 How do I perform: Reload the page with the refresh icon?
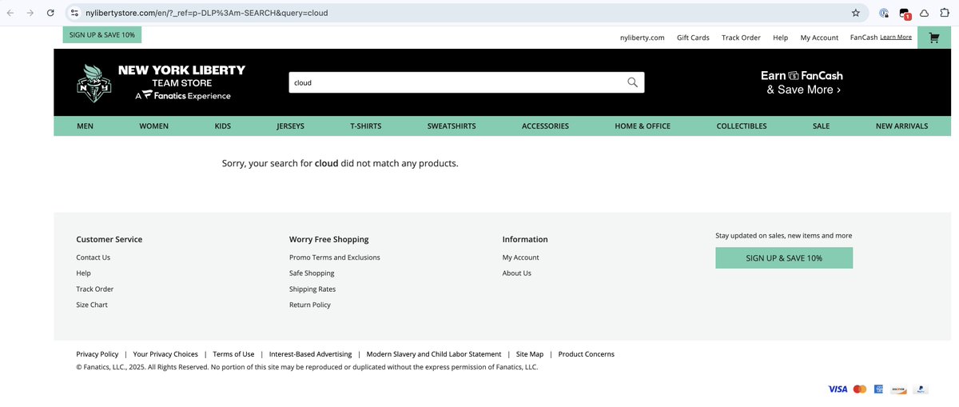pos(50,13)
